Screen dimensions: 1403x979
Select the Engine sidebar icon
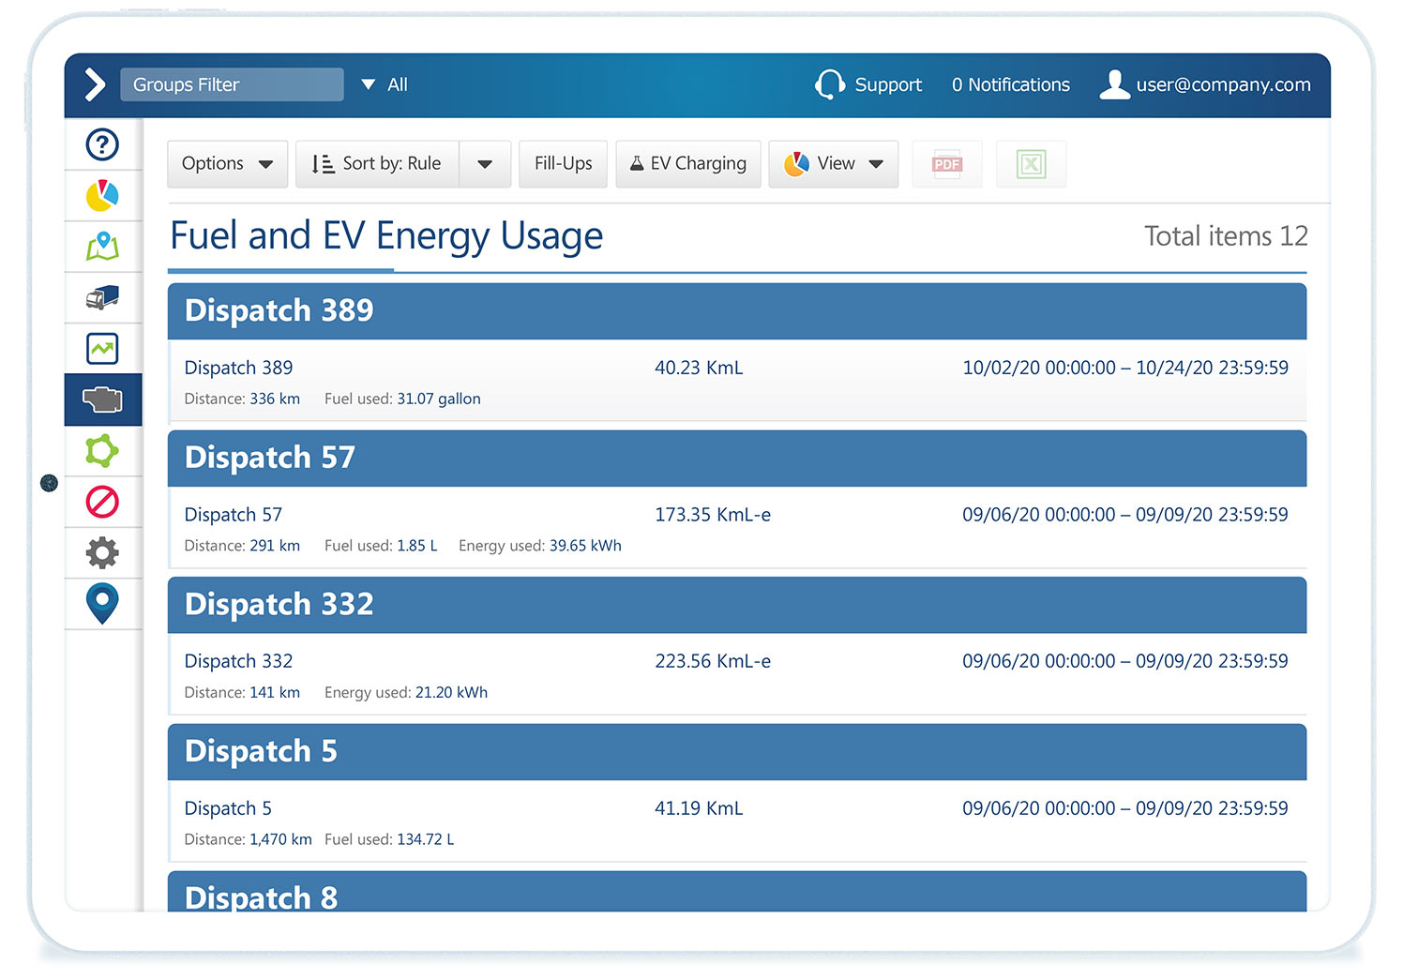(x=102, y=400)
